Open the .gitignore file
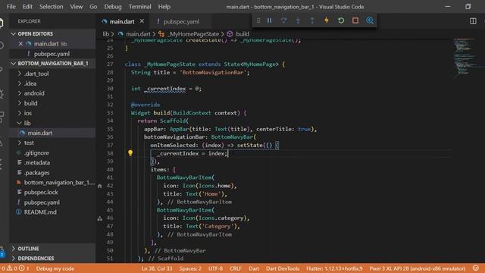Screen dimensions: 485x273 pyautogui.click(x=52, y=152)
